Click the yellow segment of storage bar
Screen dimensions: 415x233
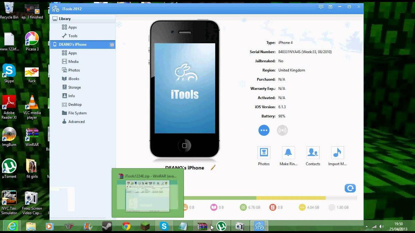(x=291, y=198)
